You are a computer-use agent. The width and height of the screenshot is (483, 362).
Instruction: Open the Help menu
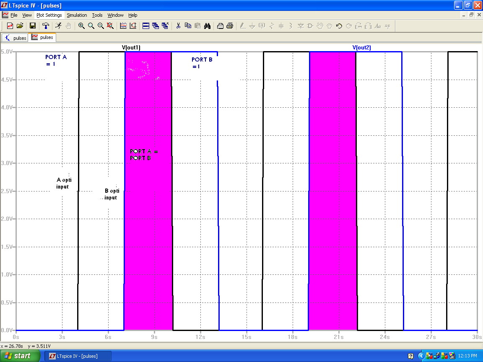click(x=133, y=15)
